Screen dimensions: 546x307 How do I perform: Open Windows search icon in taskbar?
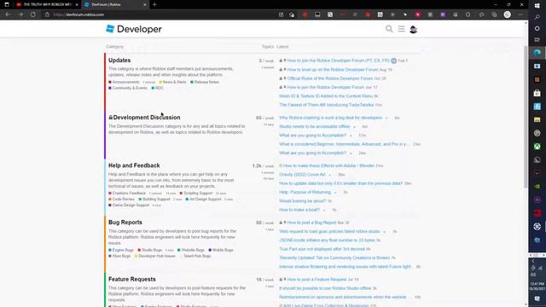(537, 17)
